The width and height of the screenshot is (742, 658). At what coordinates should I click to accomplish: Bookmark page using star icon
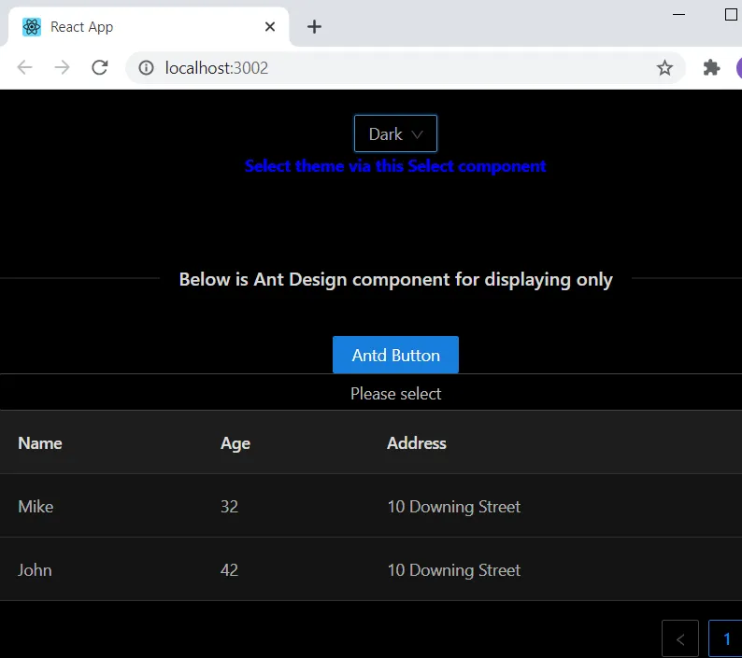click(664, 68)
